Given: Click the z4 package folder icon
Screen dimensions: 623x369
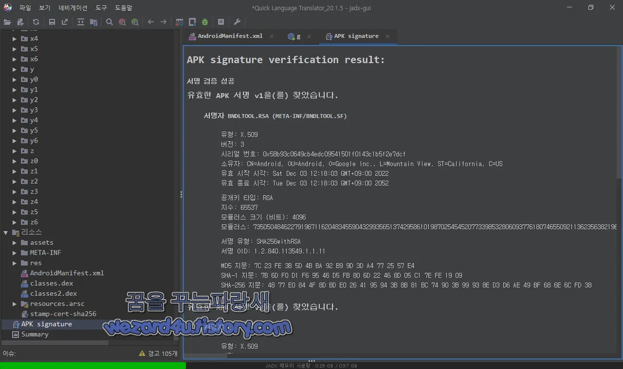Looking at the screenshot, I should [x=24, y=201].
